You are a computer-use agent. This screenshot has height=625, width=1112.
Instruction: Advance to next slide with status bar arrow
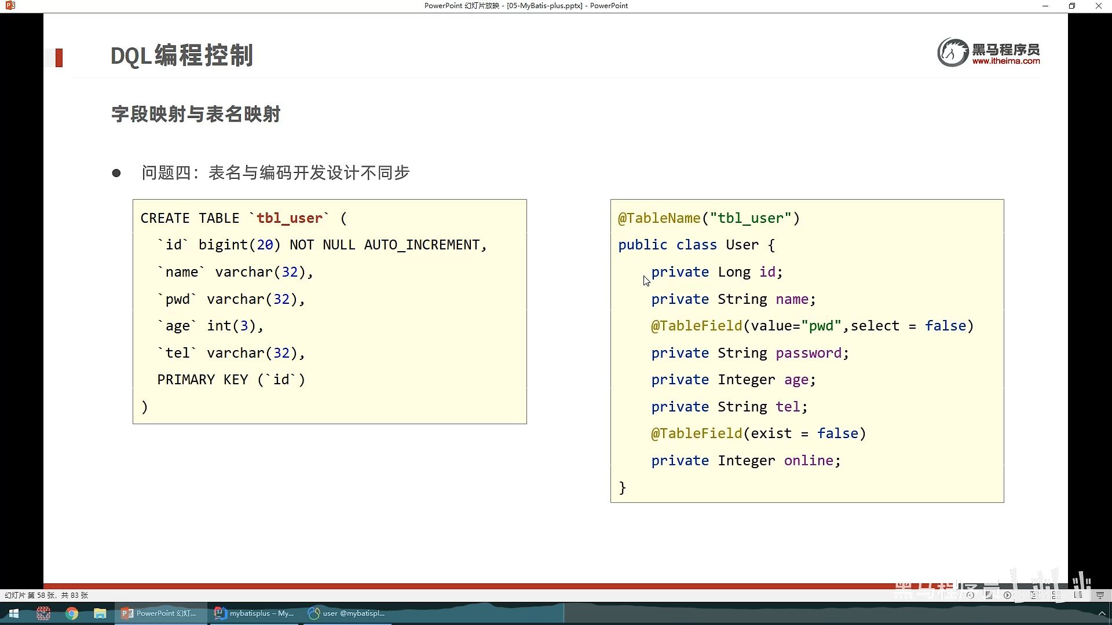(1007, 595)
